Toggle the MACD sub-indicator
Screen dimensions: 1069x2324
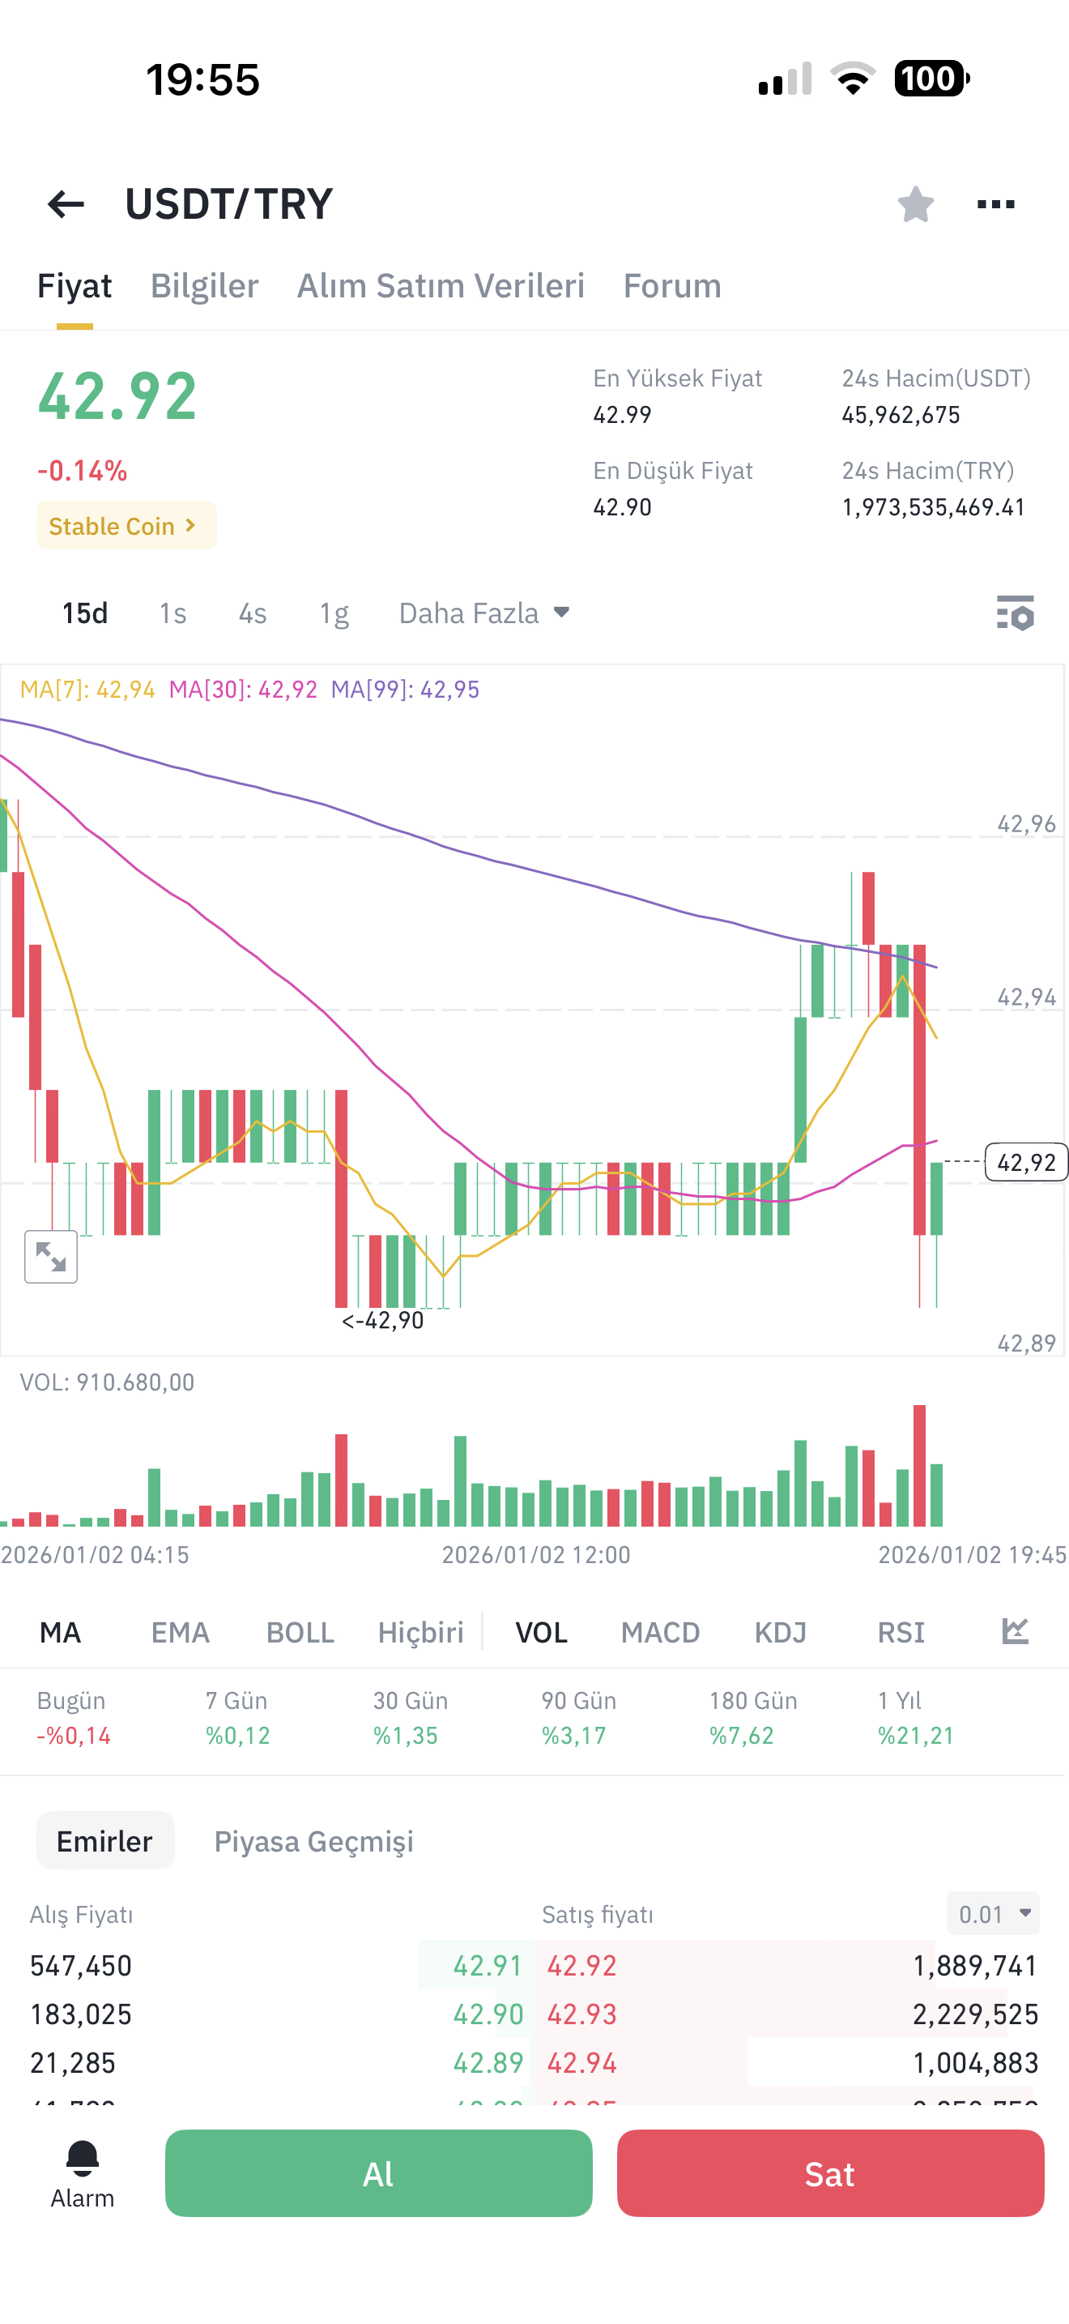click(660, 1632)
